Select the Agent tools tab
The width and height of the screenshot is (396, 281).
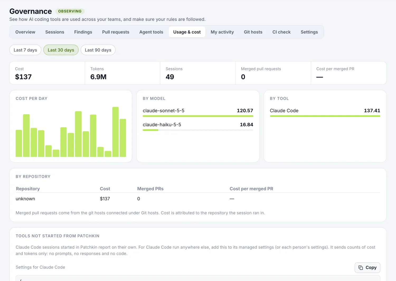click(x=151, y=32)
